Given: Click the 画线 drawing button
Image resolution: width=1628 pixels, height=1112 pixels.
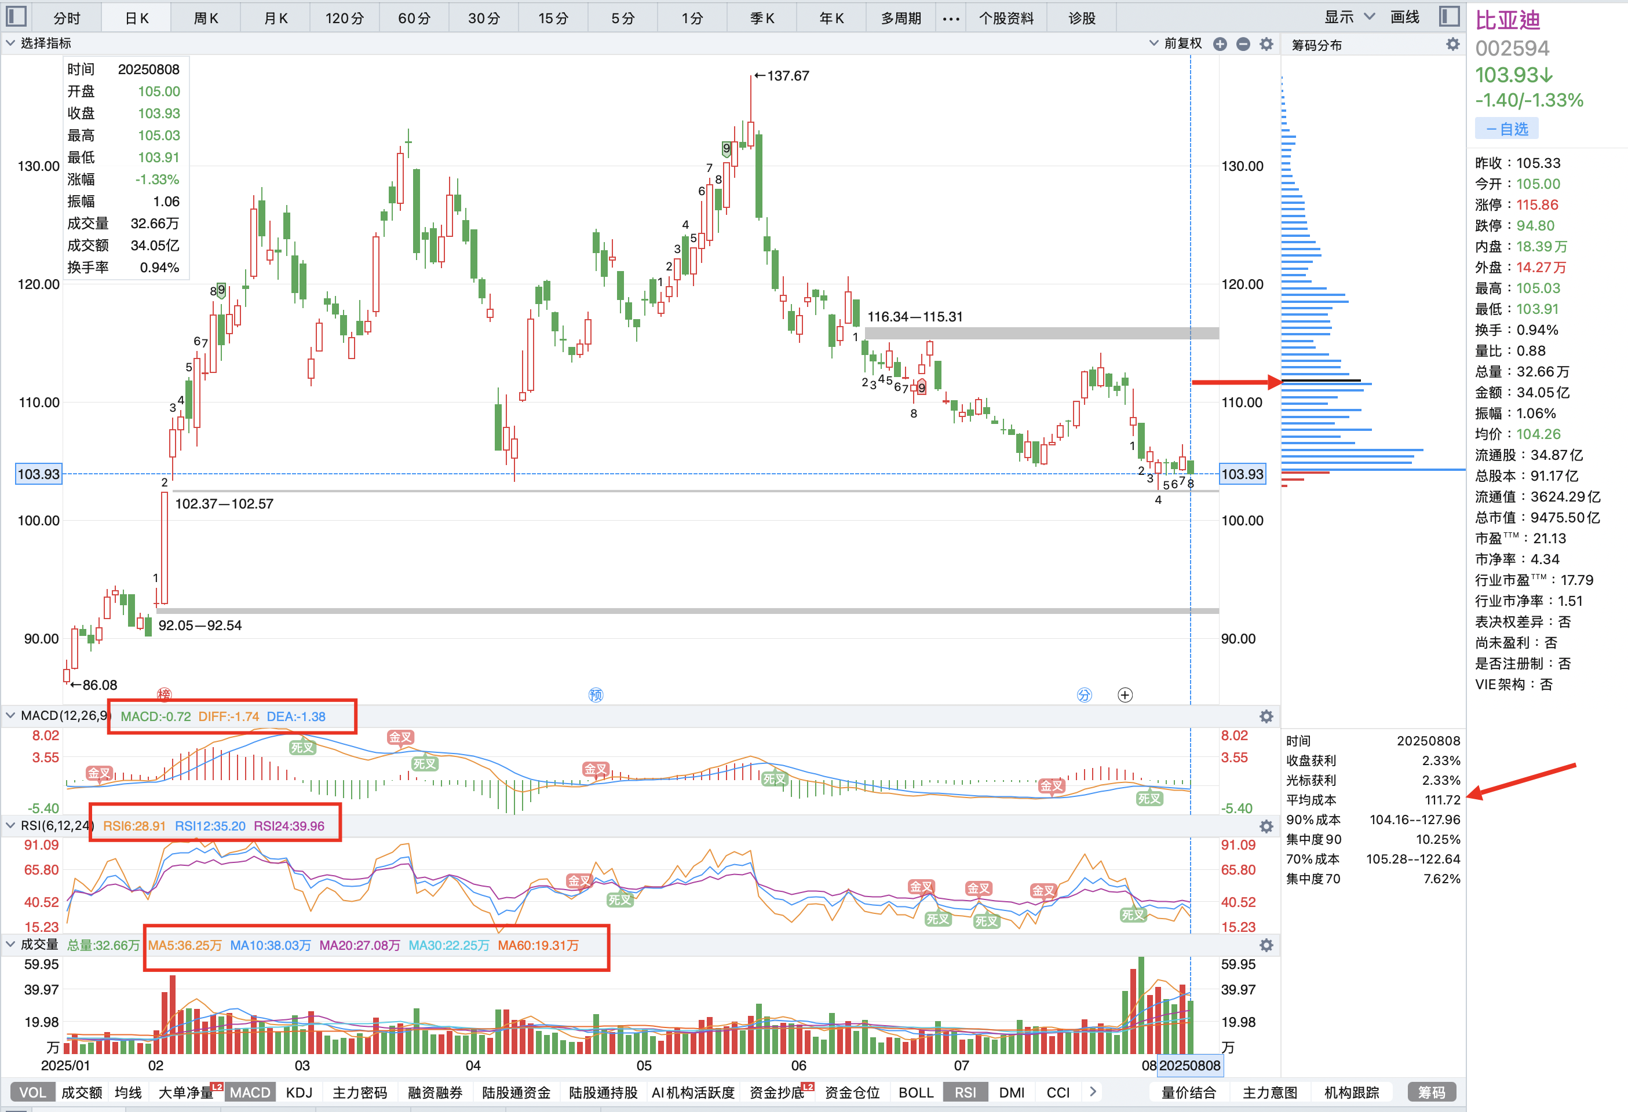Looking at the screenshot, I should 1404,17.
